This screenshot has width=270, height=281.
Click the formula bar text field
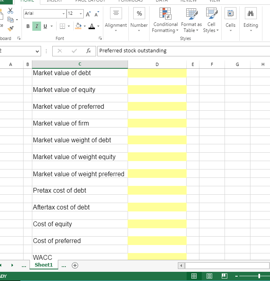coord(183,51)
